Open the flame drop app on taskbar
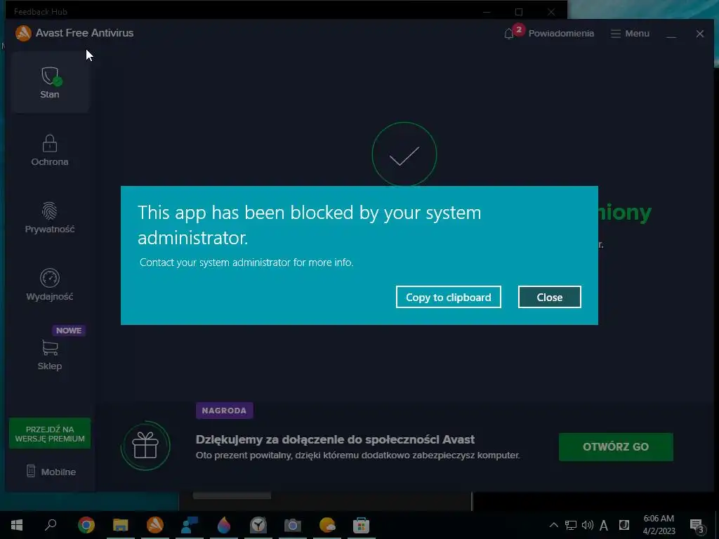 click(224, 525)
